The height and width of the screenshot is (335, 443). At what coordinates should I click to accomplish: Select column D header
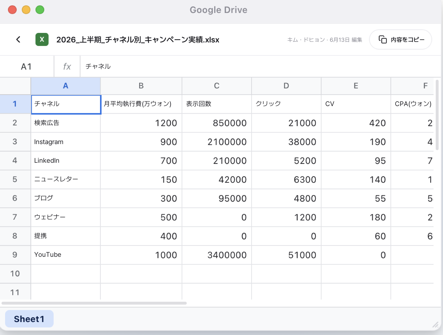pos(286,86)
